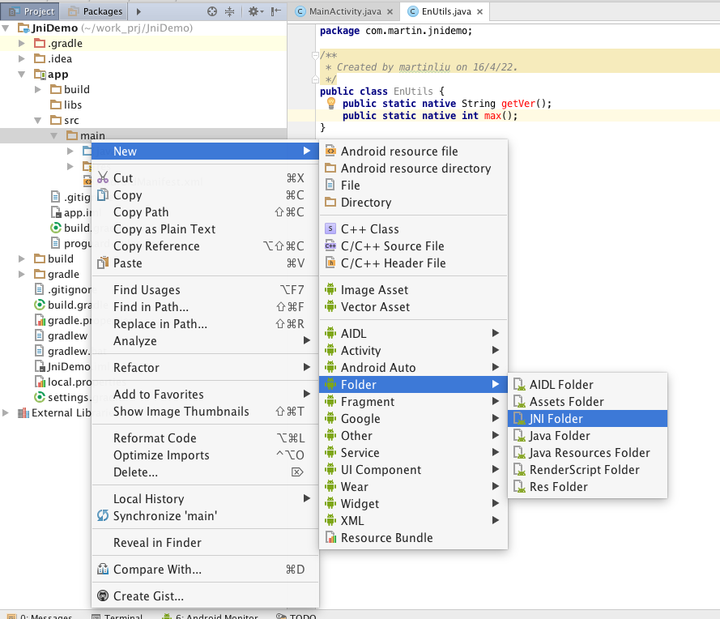The image size is (720, 619).
Task: Click Create Gist with GitHub icon
Action: coord(103,596)
